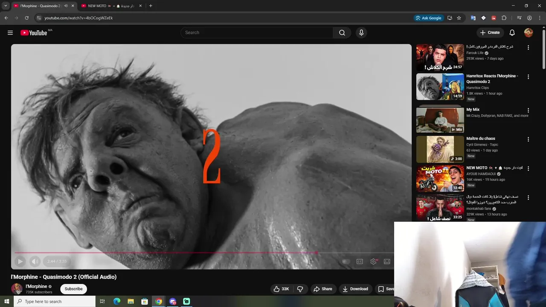This screenshot has width=546, height=307.
Task: Open the YouTube account avatar menu
Action: [x=529, y=33]
